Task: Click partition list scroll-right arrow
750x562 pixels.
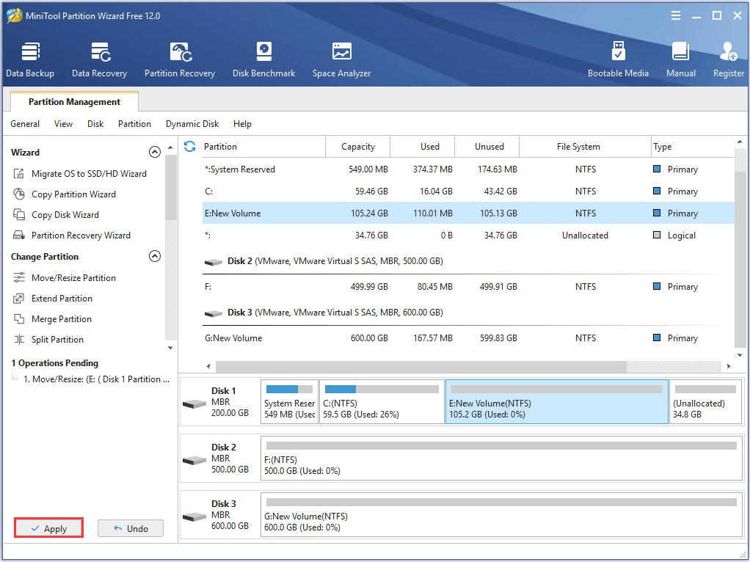Action: click(729, 366)
